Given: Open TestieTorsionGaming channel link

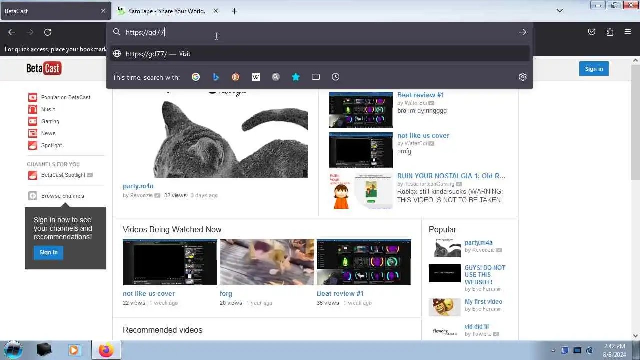Looking at the screenshot, I should point(429,184).
